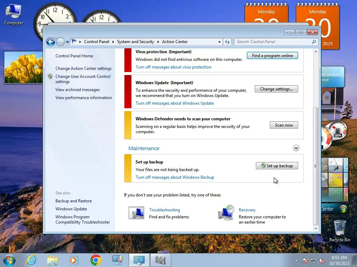Click the tulips slideshow gadget
Screen dimensions: 357x267
(23, 67)
